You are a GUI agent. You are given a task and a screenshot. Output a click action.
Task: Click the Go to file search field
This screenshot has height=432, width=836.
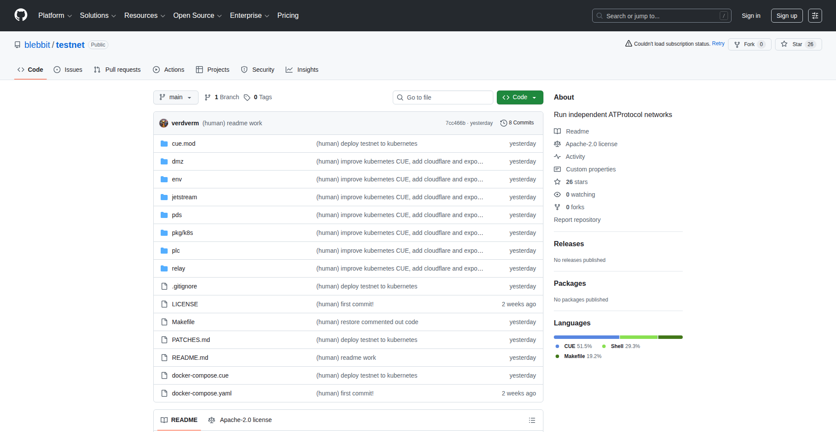tap(443, 97)
